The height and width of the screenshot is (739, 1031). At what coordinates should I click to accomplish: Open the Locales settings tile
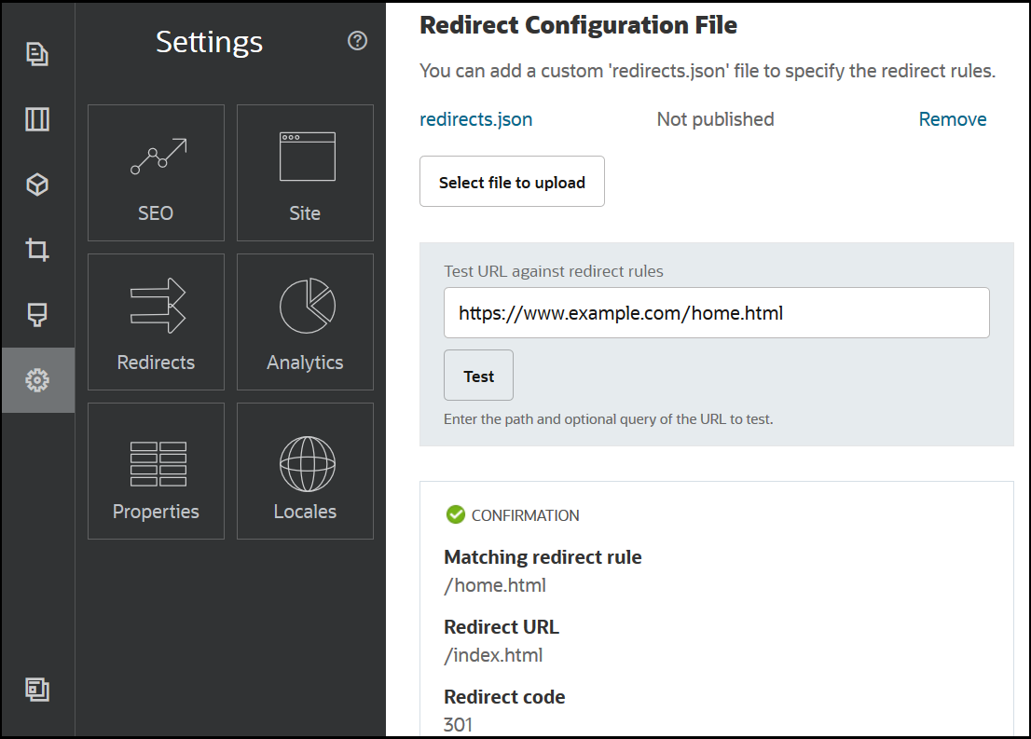(305, 472)
